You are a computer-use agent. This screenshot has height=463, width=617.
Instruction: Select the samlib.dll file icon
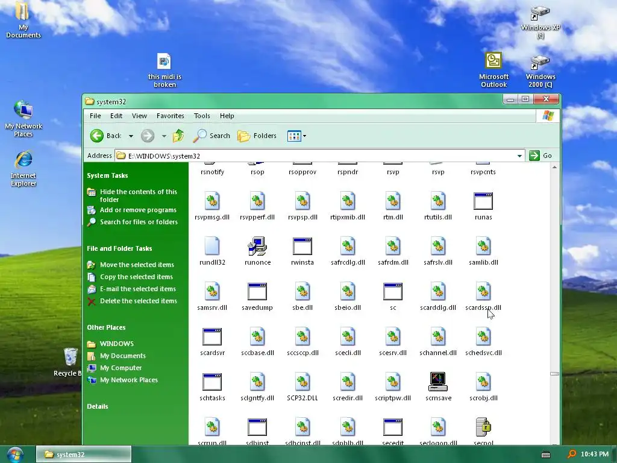point(483,247)
